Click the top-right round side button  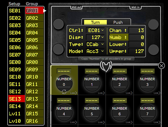(153, 24)
